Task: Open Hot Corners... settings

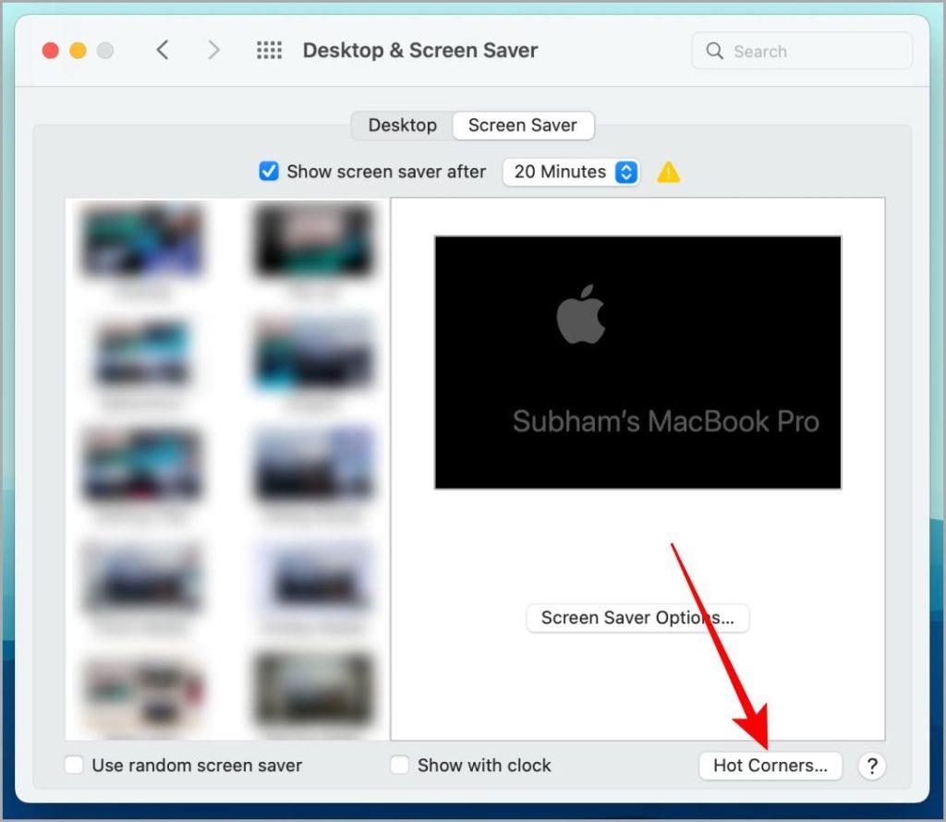Action: coord(770,766)
